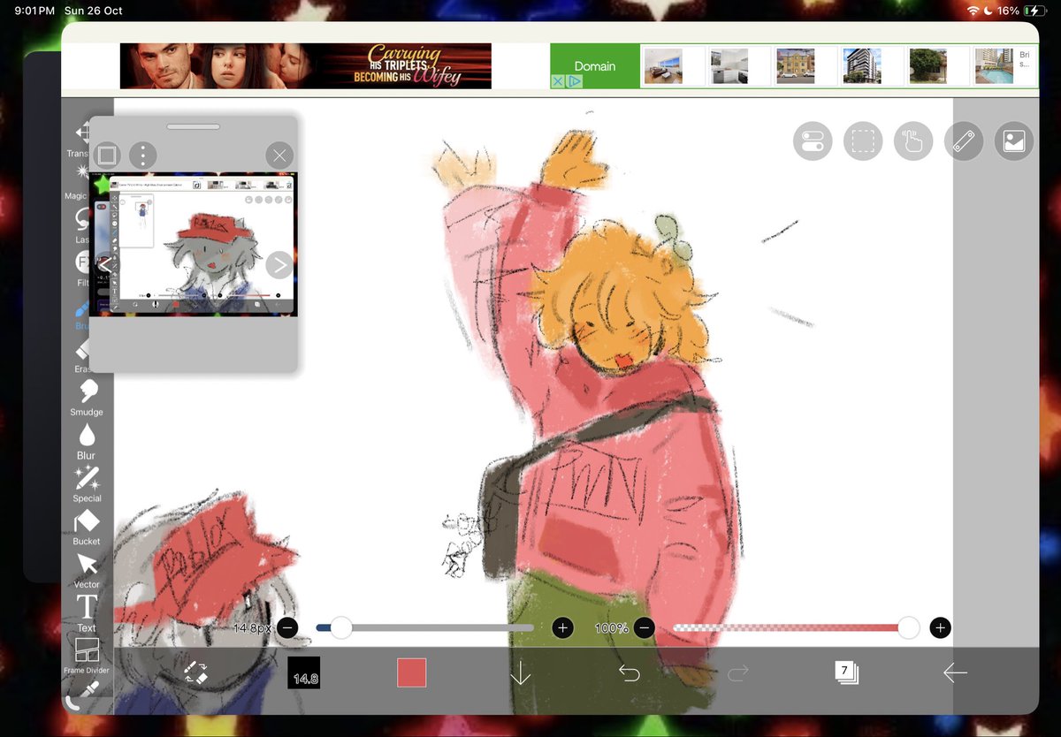Open the ruler tool menu
Screen dimensions: 1061x737
tap(964, 141)
